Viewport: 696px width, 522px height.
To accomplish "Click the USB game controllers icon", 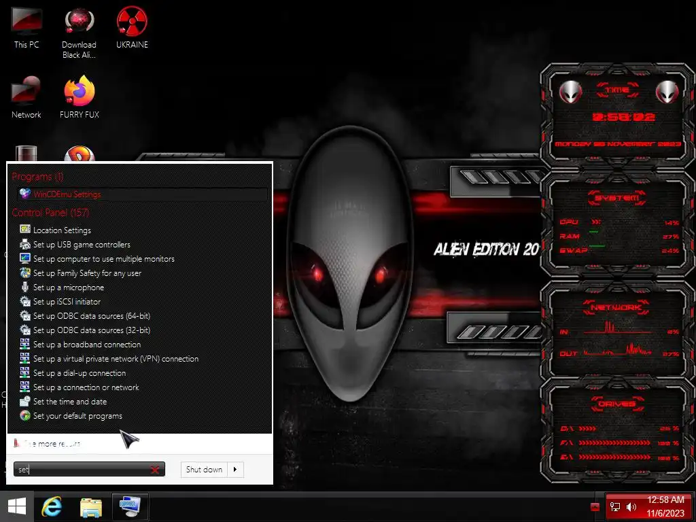I will point(25,244).
